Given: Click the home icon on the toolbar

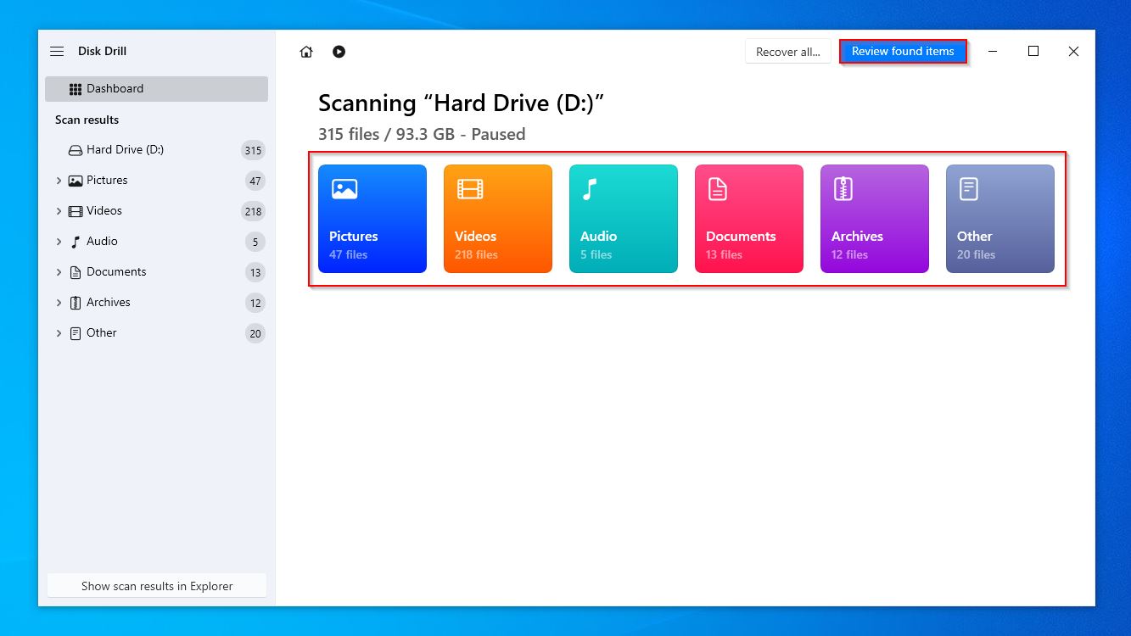Looking at the screenshot, I should [x=305, y=52].
